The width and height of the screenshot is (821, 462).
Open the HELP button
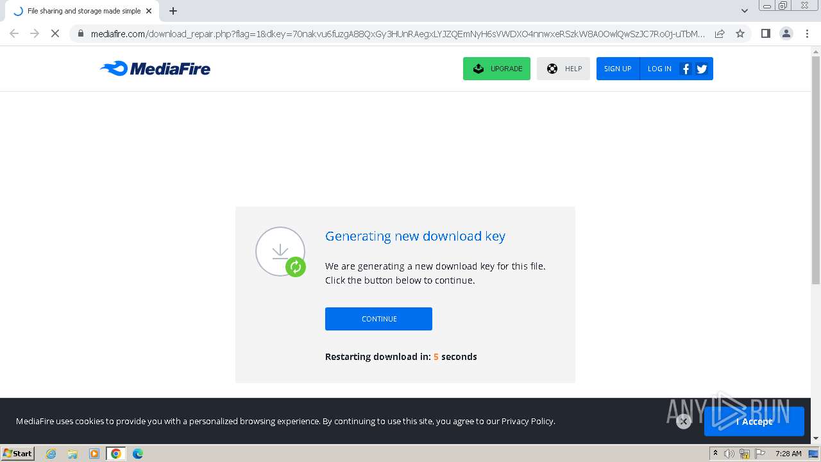563,69
